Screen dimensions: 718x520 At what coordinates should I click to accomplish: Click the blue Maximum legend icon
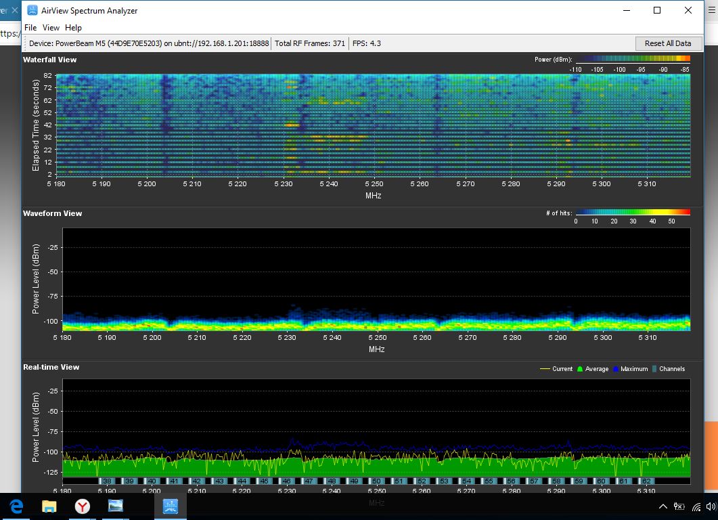click(616, 369)
